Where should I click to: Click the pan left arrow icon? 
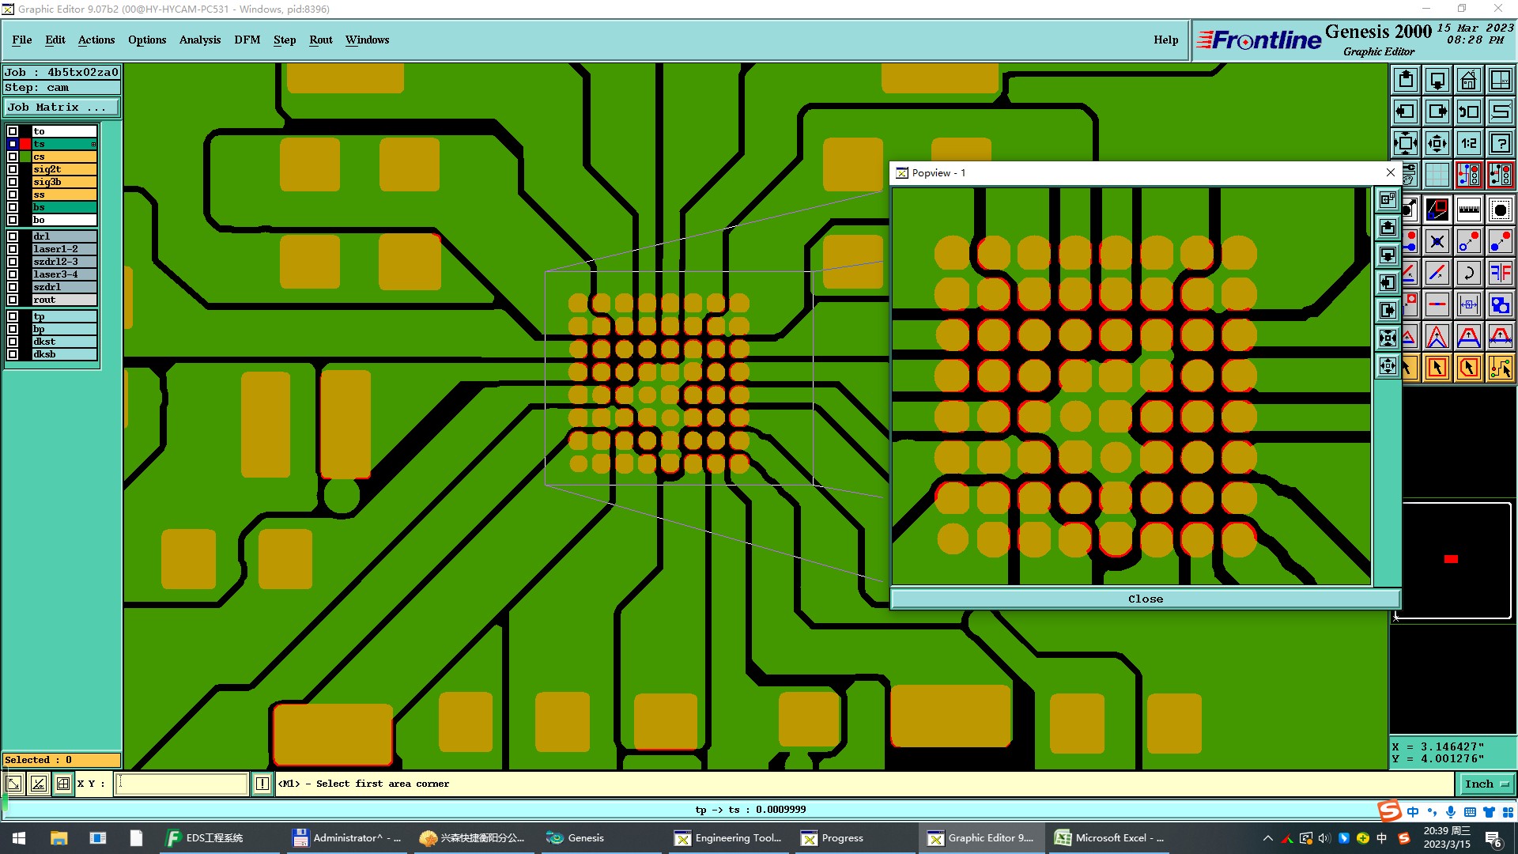point(1405,111)
